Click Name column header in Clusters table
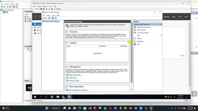 pos(69,46)
